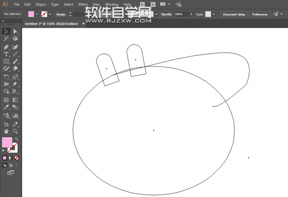Select the Pen tool
Viewport: 288px width, 197px height.
click(6, 47)
